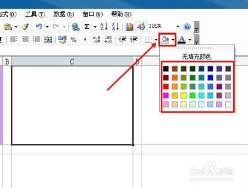Pick the orange color swatch
This screenshot has height=188, width=248.
(175, 77)
